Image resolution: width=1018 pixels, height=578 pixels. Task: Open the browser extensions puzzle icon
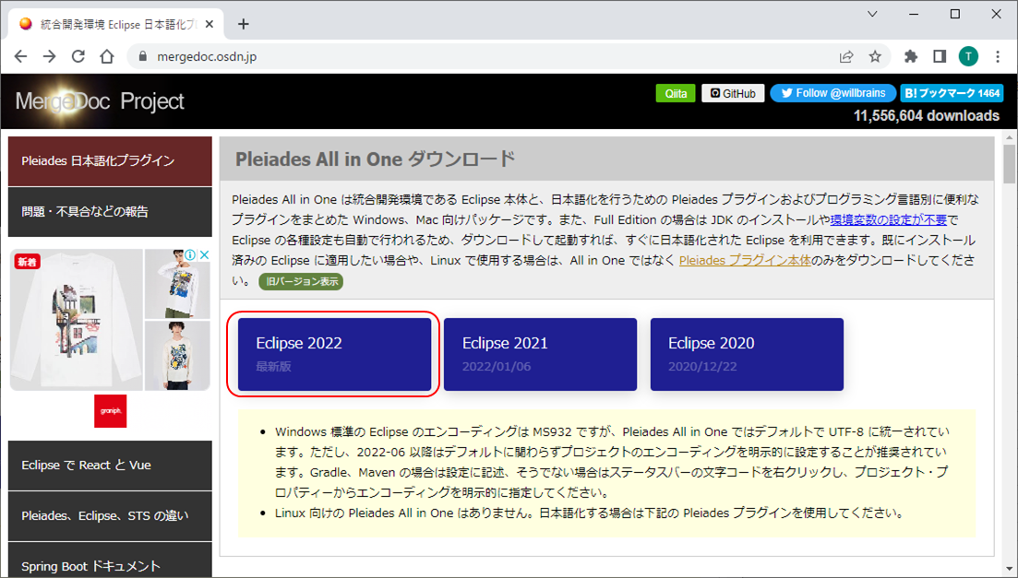[x=910, y=55]
